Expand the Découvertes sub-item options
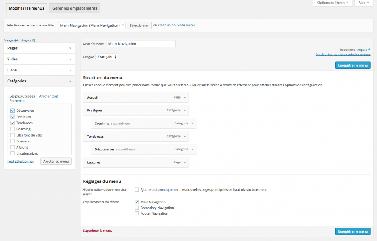Viewport: 377px width, 241px height. click(x=192, y=149)
